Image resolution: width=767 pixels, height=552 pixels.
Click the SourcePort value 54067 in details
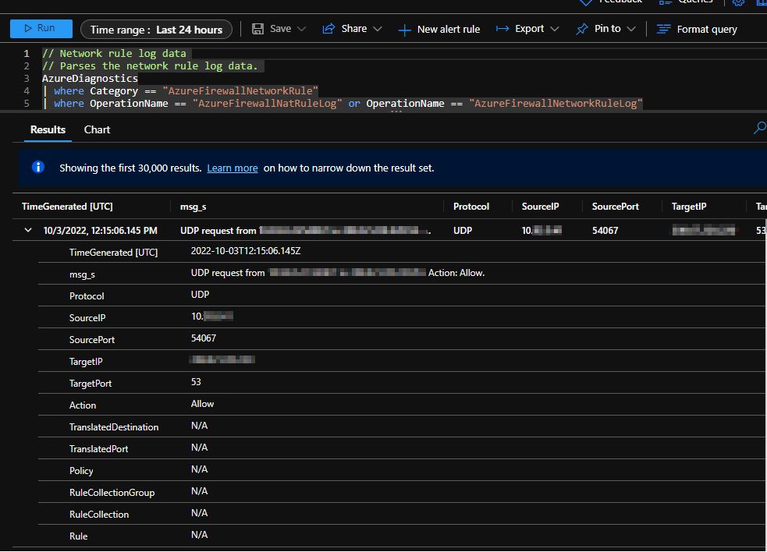click(204, 338)
